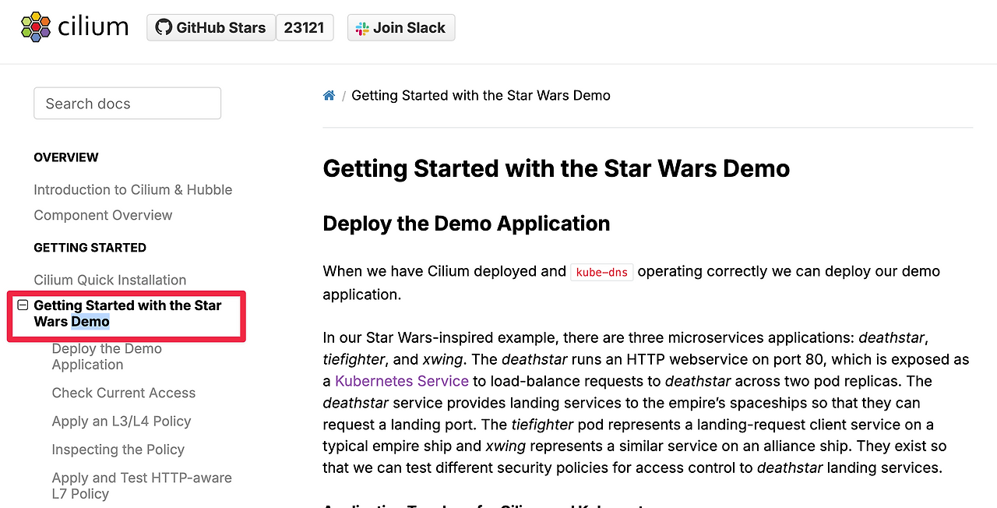Open Cilium Quick Installation page
The width and height of the screenshot is (997, 508).
[110, 280]
